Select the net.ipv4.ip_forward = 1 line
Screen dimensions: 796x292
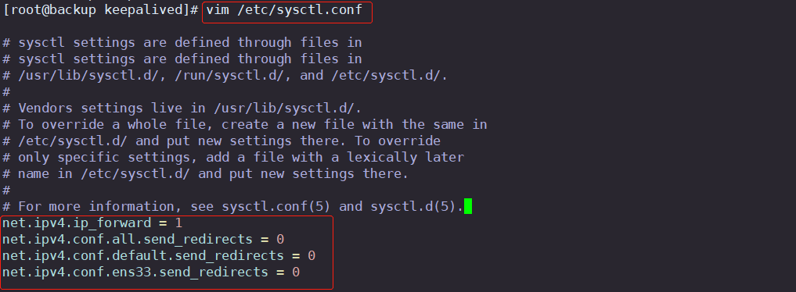(92, 223)
